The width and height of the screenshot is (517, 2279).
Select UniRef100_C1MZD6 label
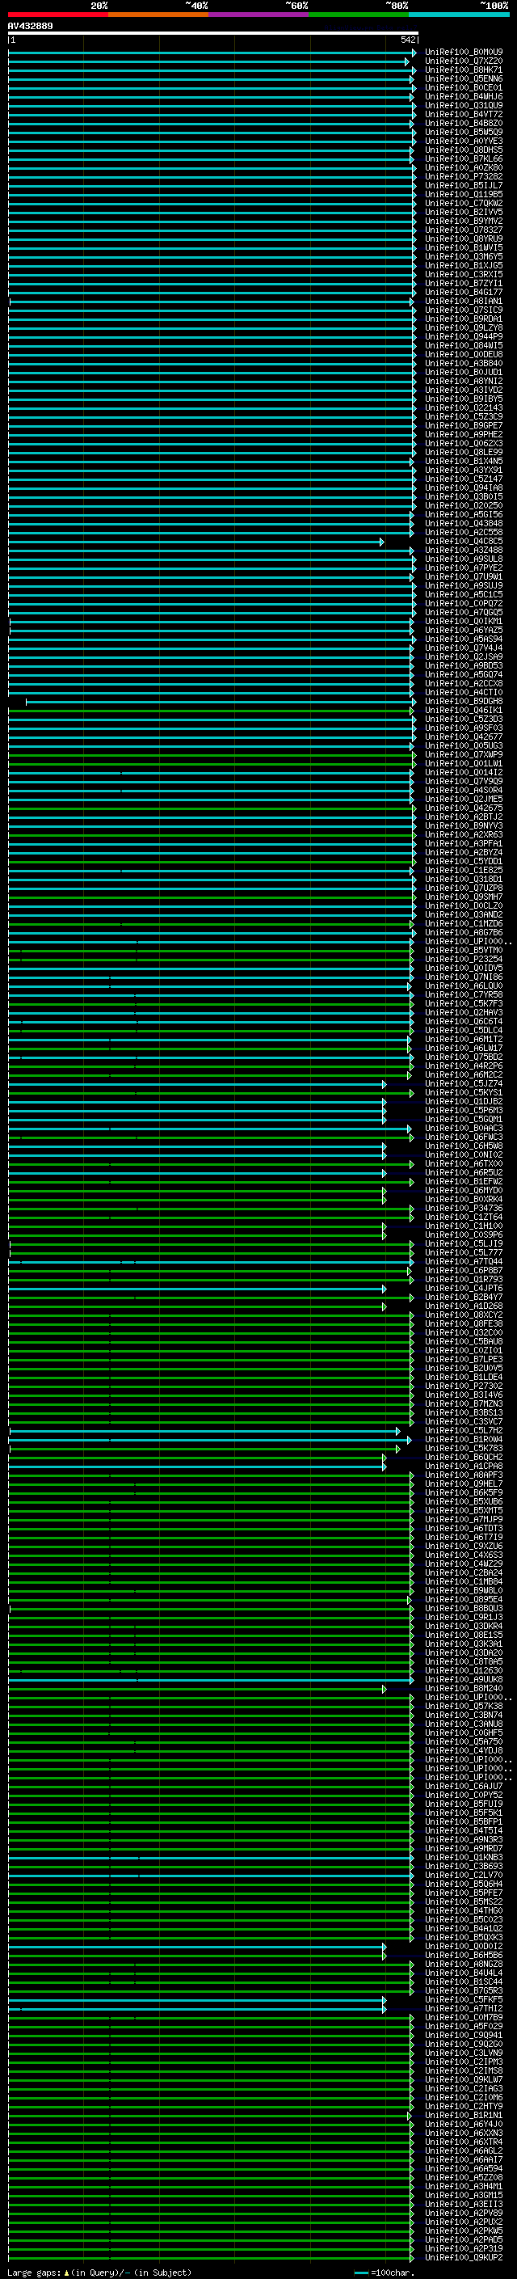tap(463, 923)
